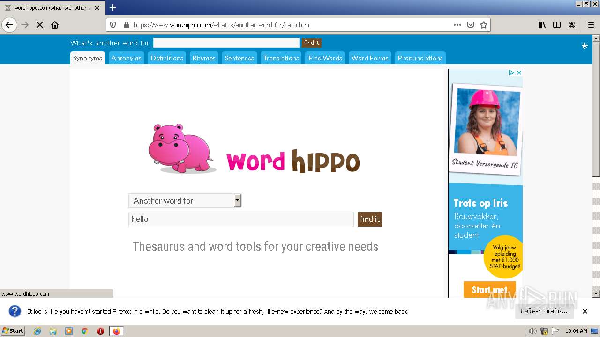
Task: Launch media player from taskbar
Action: coord(69,331)
